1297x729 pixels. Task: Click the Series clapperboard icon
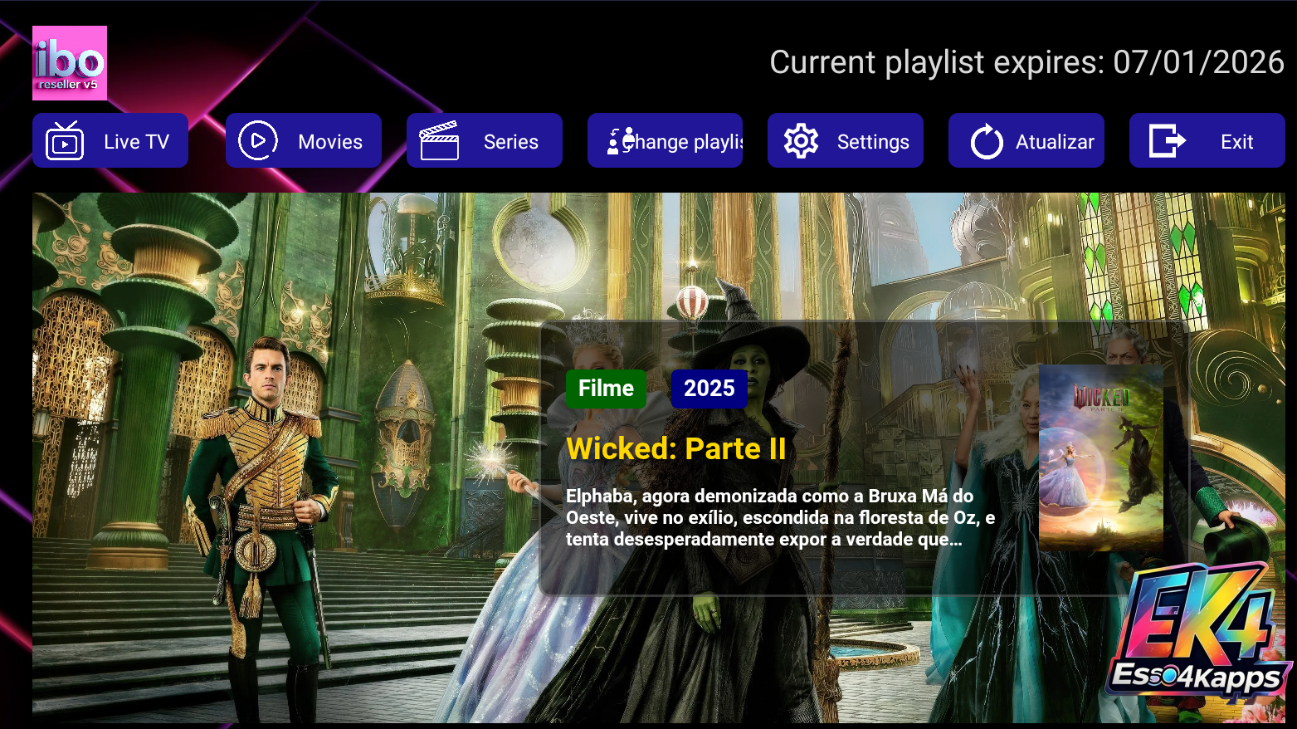439,141
